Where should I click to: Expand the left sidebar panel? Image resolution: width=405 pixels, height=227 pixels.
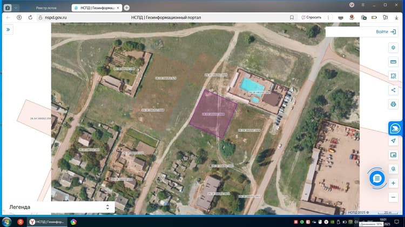8,30
